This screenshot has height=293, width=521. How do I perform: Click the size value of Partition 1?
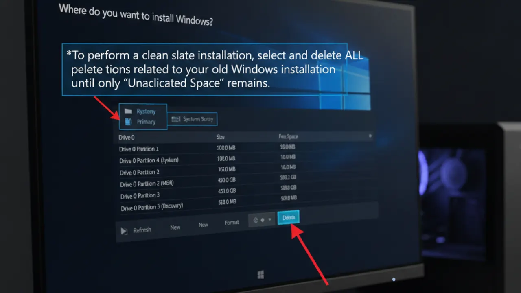click(226, 147)
